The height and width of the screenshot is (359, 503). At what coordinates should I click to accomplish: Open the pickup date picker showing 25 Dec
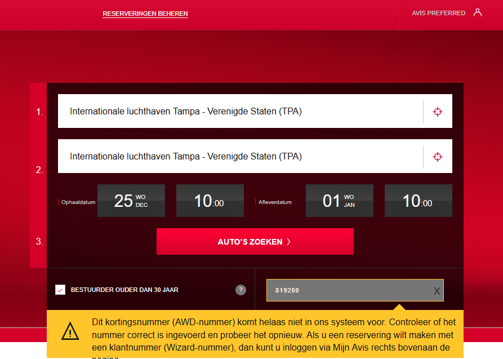131,201
